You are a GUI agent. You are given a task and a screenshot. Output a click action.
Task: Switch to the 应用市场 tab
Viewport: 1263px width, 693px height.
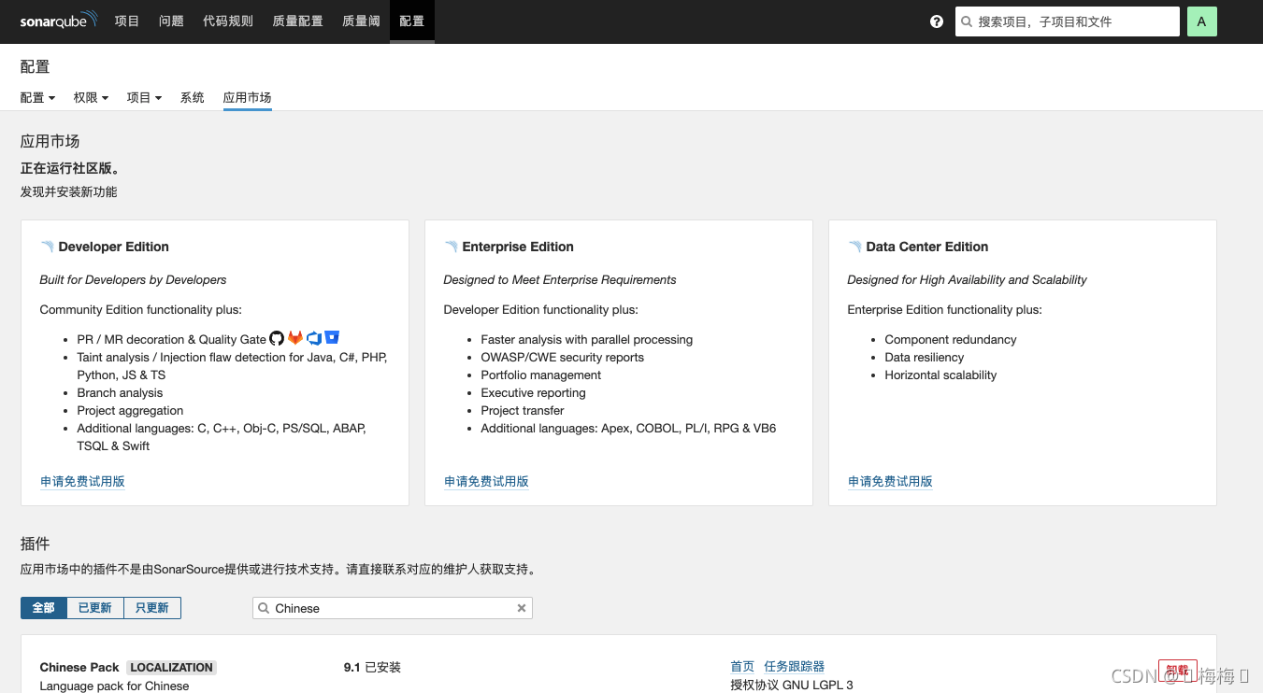coord(248,97)
